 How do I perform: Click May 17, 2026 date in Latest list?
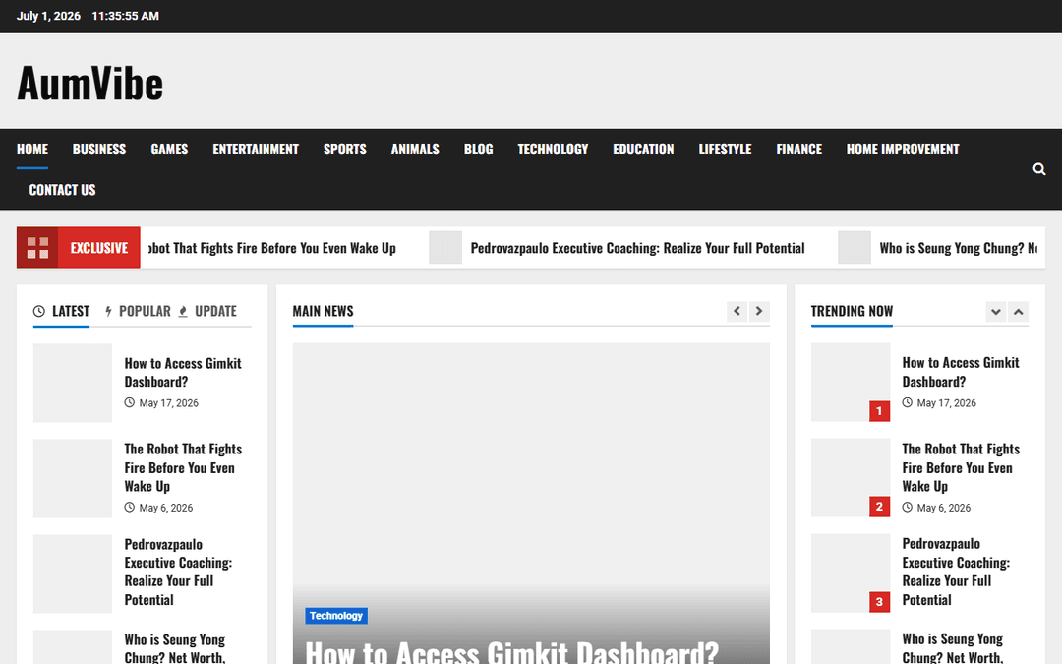(x=169, y=403)
